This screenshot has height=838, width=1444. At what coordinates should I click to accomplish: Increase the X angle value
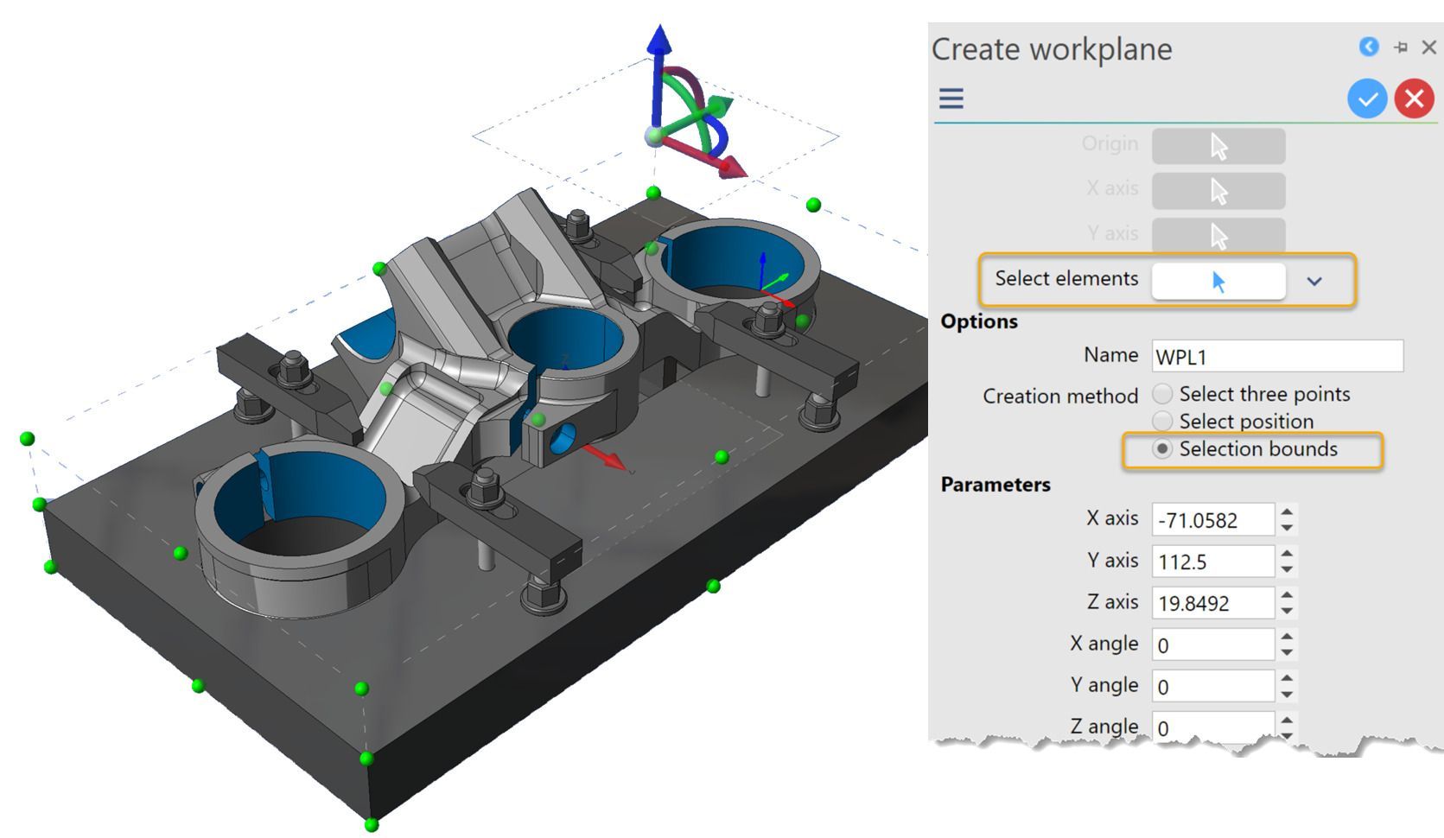coord(1288,636)
